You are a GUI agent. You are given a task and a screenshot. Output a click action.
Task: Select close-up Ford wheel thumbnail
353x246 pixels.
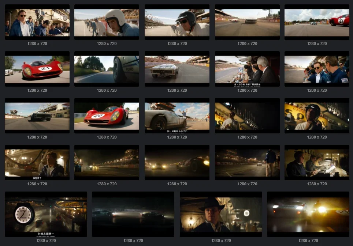(107, 69)
